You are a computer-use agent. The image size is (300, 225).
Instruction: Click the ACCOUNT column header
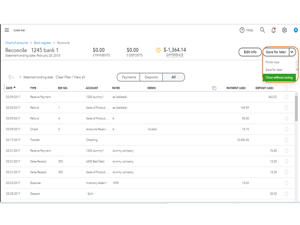click(92, 88)
